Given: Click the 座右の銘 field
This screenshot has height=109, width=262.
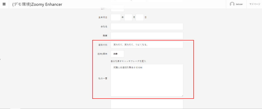Looking at the screenshot, I should click(x=147, y=45).
